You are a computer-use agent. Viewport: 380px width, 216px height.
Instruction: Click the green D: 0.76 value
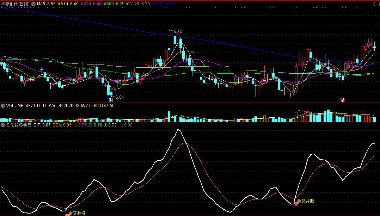95,125
